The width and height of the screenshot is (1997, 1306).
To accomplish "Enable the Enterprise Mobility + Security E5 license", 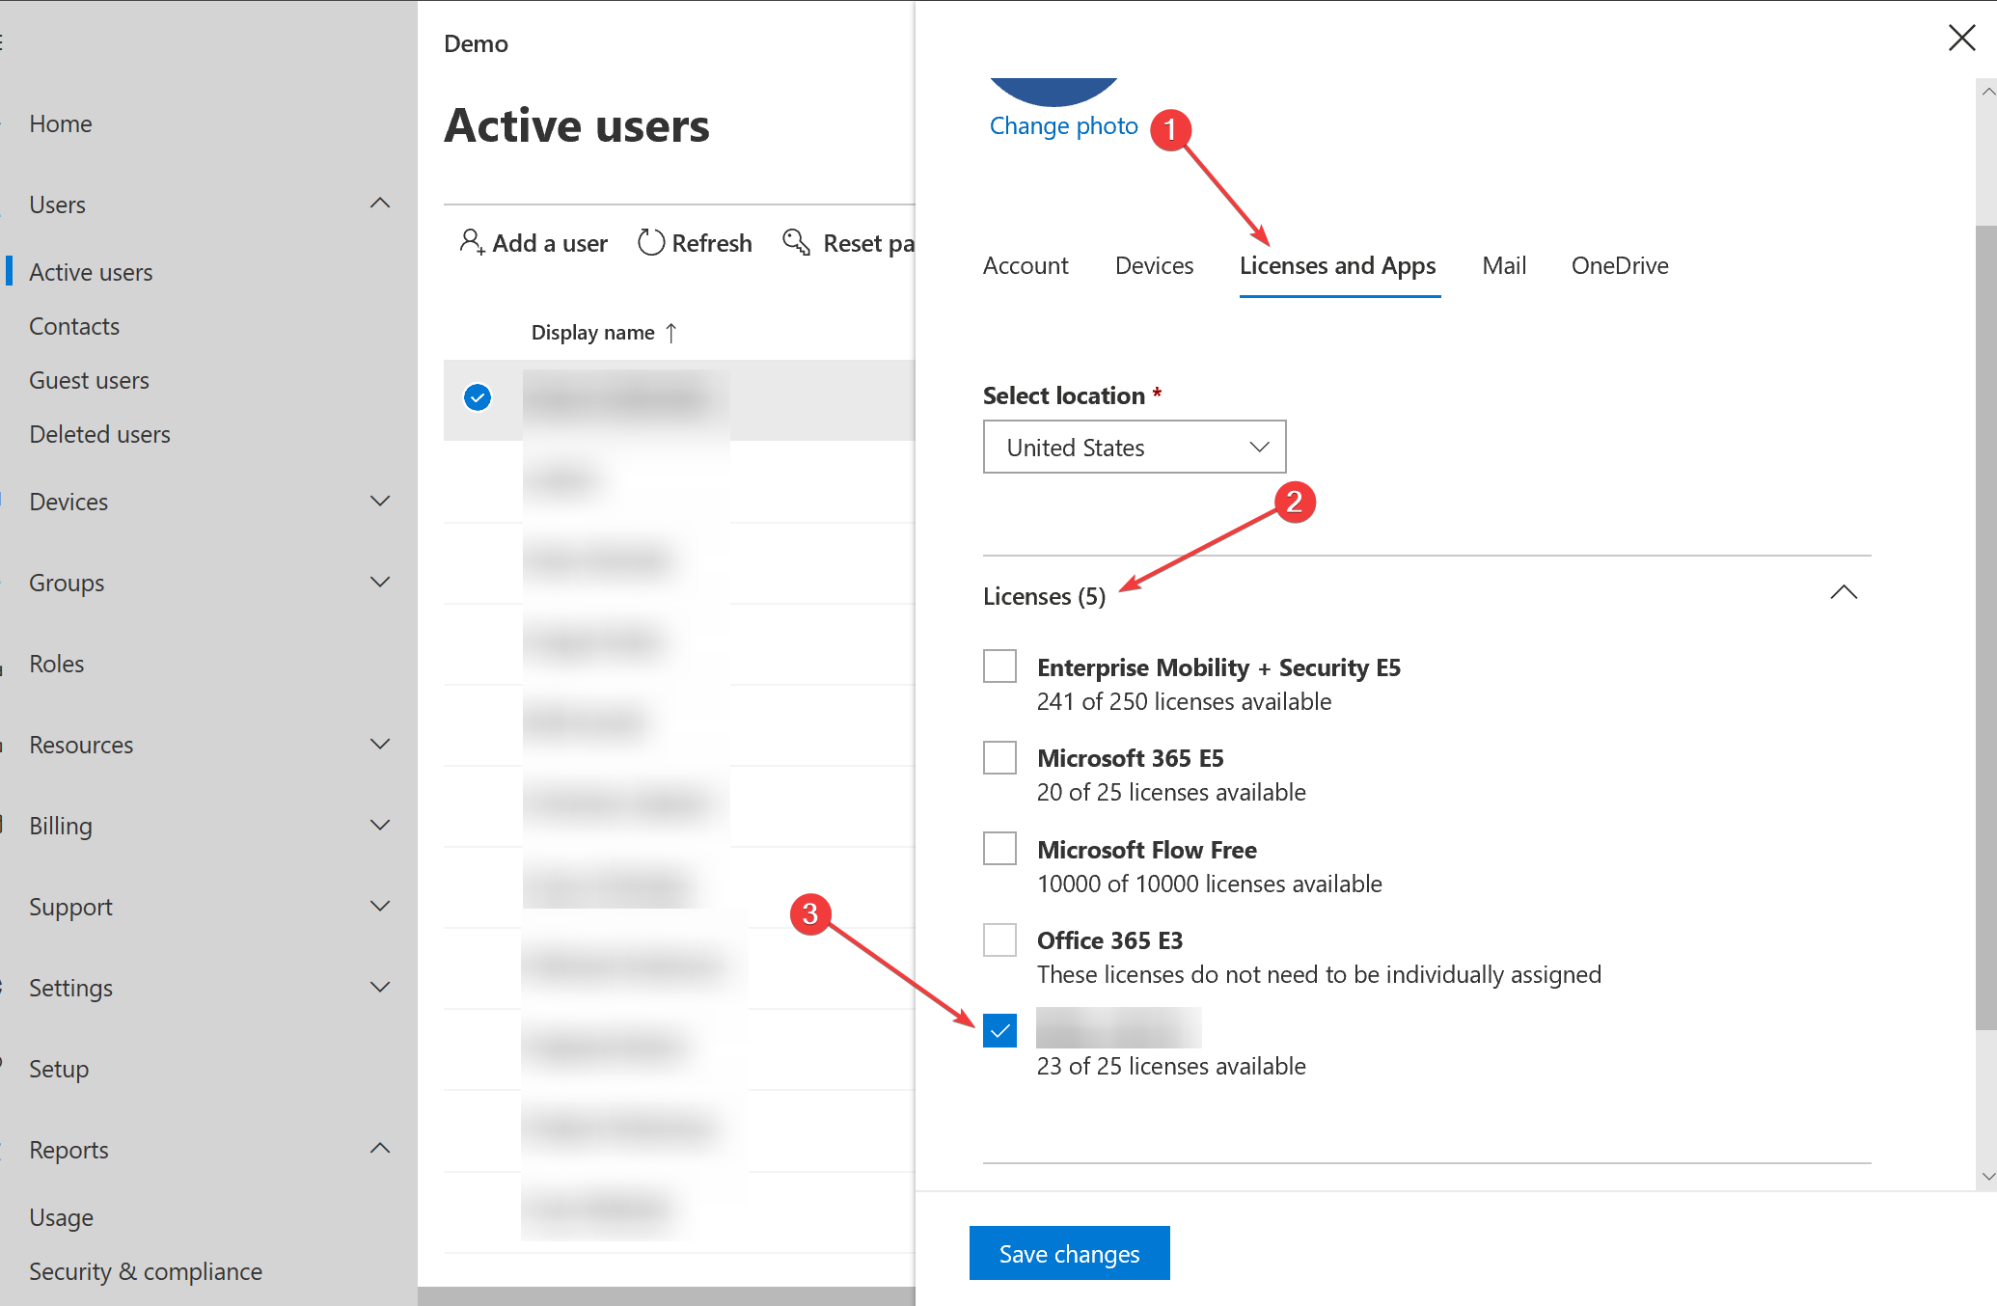I will (x=999, y=666).
